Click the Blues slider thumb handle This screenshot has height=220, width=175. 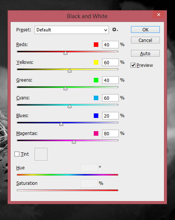61,124
